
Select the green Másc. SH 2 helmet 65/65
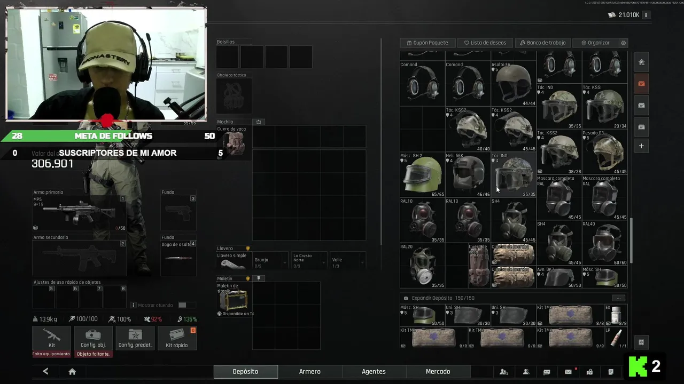pos(422,175)
